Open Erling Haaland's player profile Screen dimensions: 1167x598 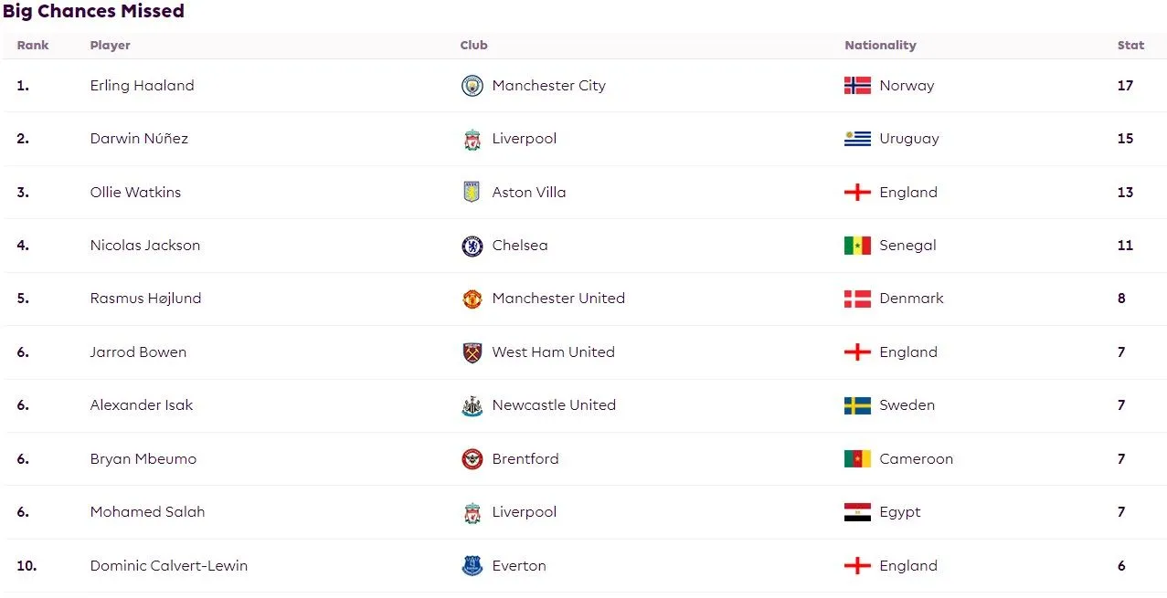pos(142,86)
